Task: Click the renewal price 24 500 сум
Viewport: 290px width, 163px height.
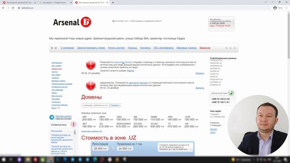Action: tap(125, 149)
